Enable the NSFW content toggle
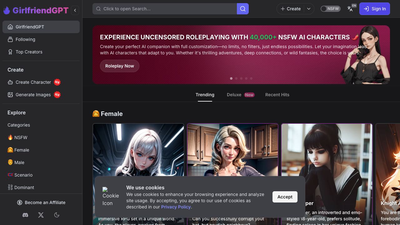This screenshot has width=400, height=225. point(330,9)
